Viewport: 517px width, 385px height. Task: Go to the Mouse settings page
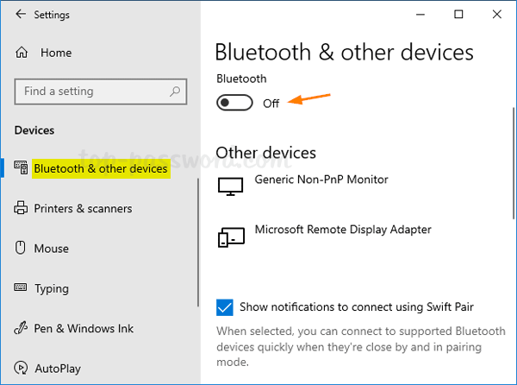[51, 249]
